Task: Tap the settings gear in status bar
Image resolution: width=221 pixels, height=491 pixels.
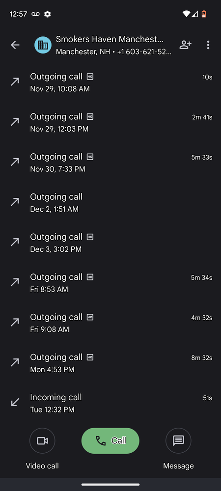Action: (47, 14)
